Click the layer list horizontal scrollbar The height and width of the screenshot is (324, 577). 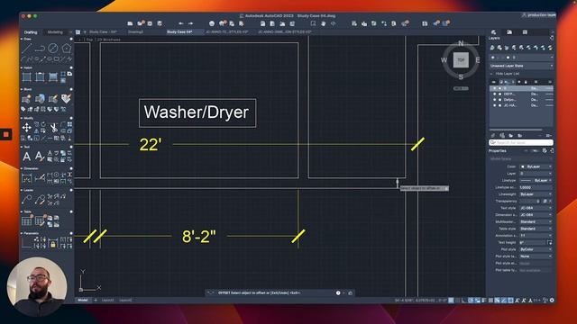[x=516, y=130]
